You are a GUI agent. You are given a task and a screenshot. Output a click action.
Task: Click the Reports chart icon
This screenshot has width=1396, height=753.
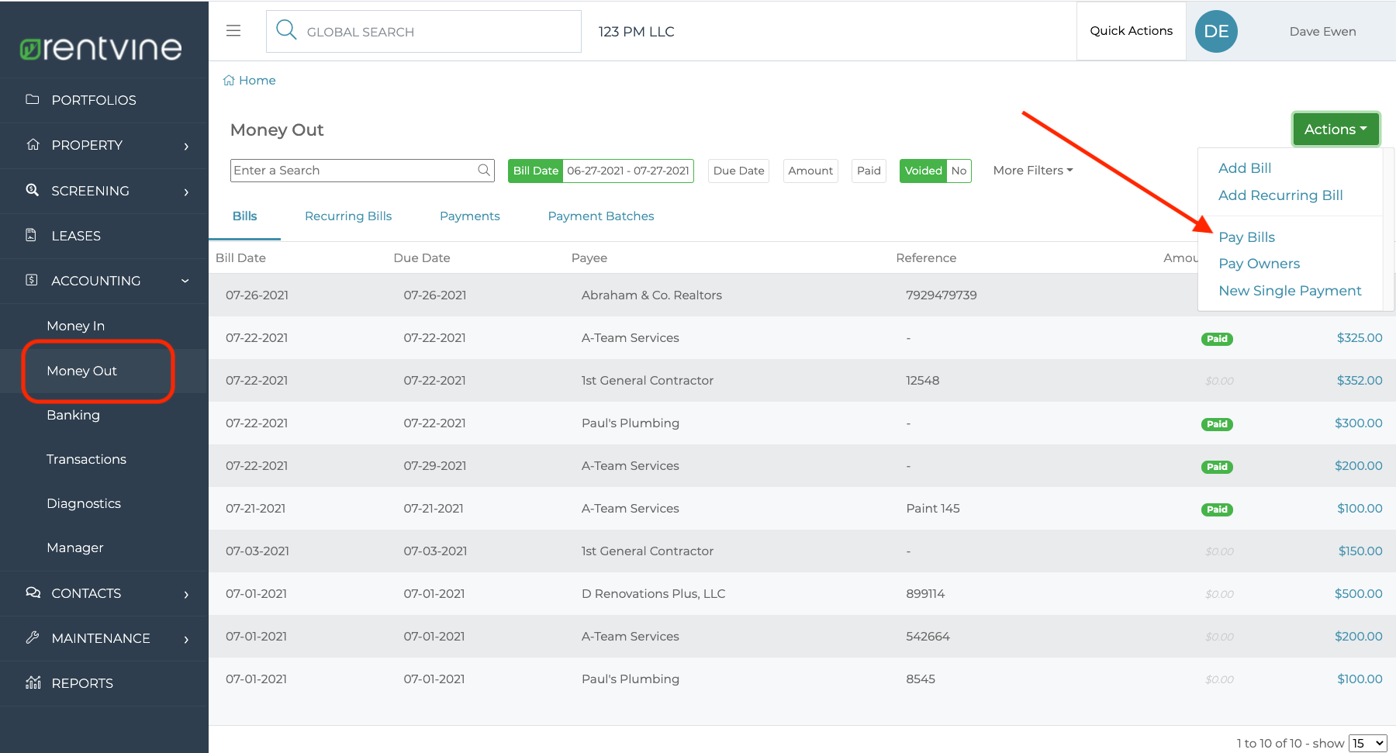[x=33, y=682]
